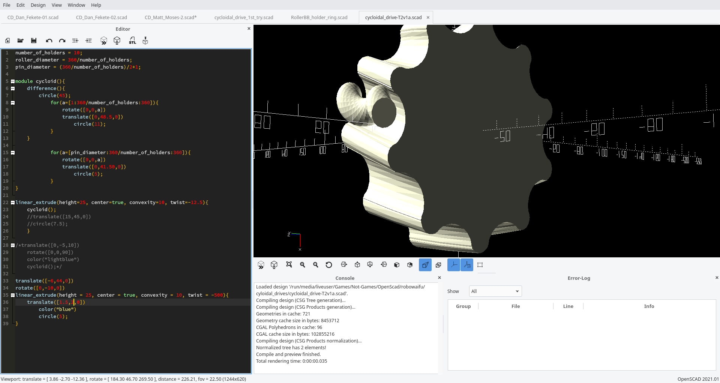720x383 pixels.
Task: Switch to the Left view
Action: click(x=384, y=265)
